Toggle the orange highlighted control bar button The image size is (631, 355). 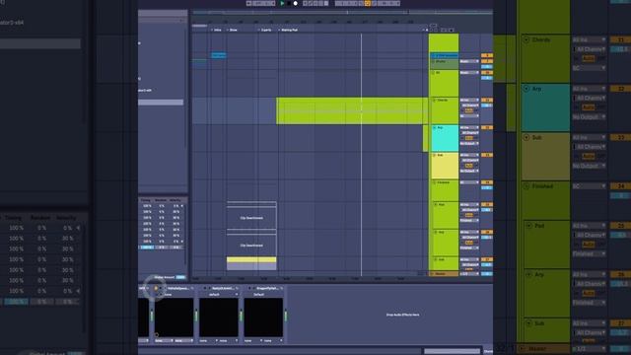click(x=368, y=3)
